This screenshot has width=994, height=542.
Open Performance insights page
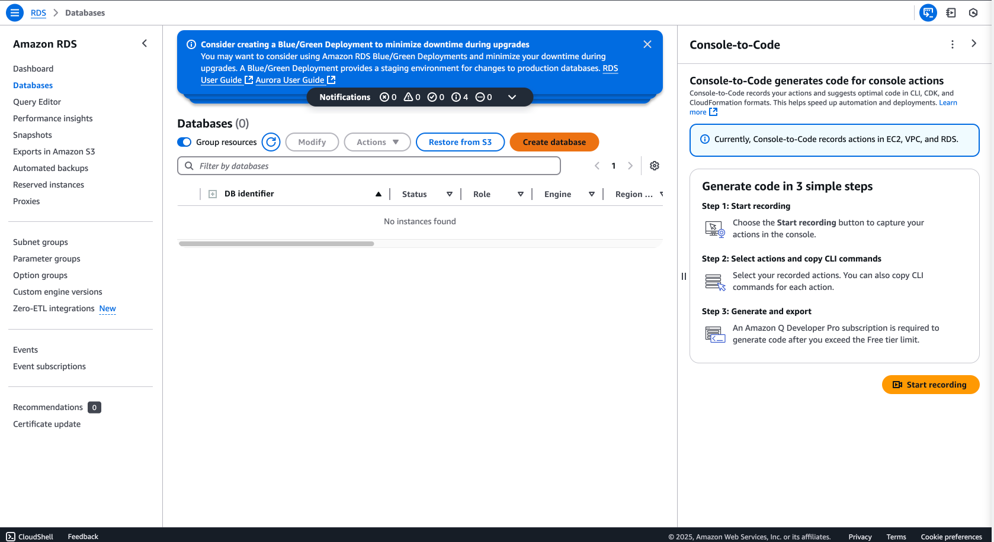coord(53,118)
